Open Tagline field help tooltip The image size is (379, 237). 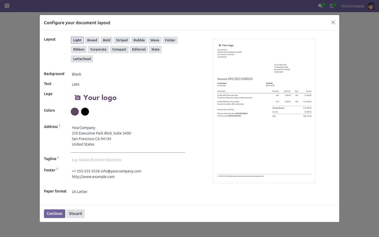coord(58,158)
